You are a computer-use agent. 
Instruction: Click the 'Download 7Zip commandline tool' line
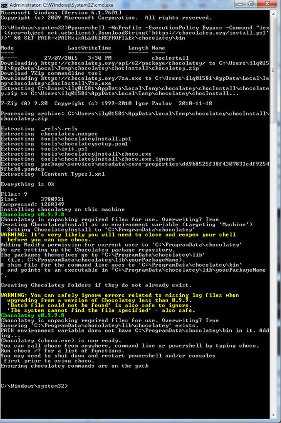51,73
